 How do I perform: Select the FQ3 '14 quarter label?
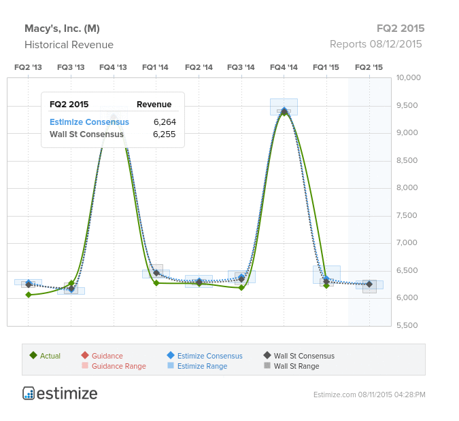241,67
